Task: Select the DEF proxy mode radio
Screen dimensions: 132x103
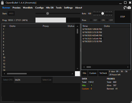Action: pyautogui.click(x=91, y=20)
